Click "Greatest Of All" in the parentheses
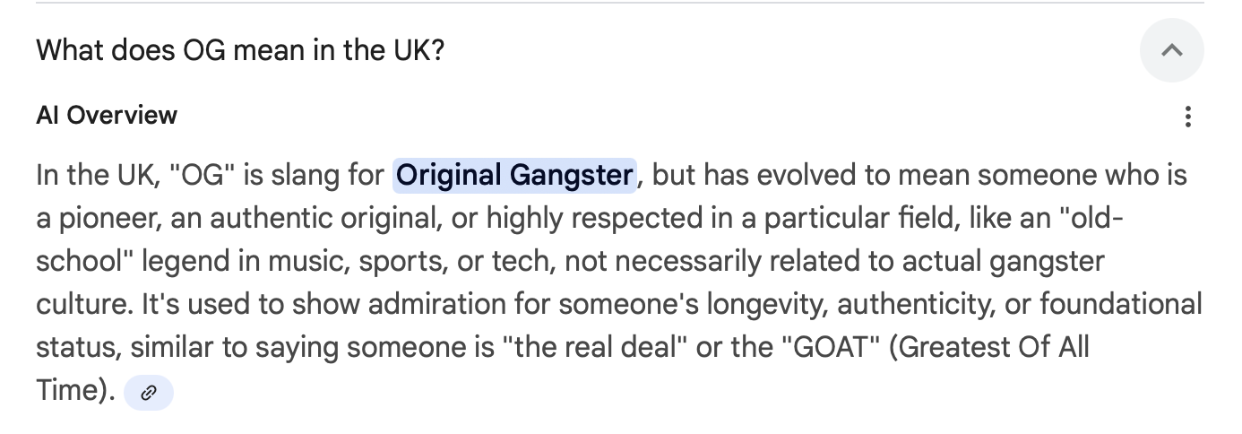The image size is (1242, 434). click(x=993, y=347)
